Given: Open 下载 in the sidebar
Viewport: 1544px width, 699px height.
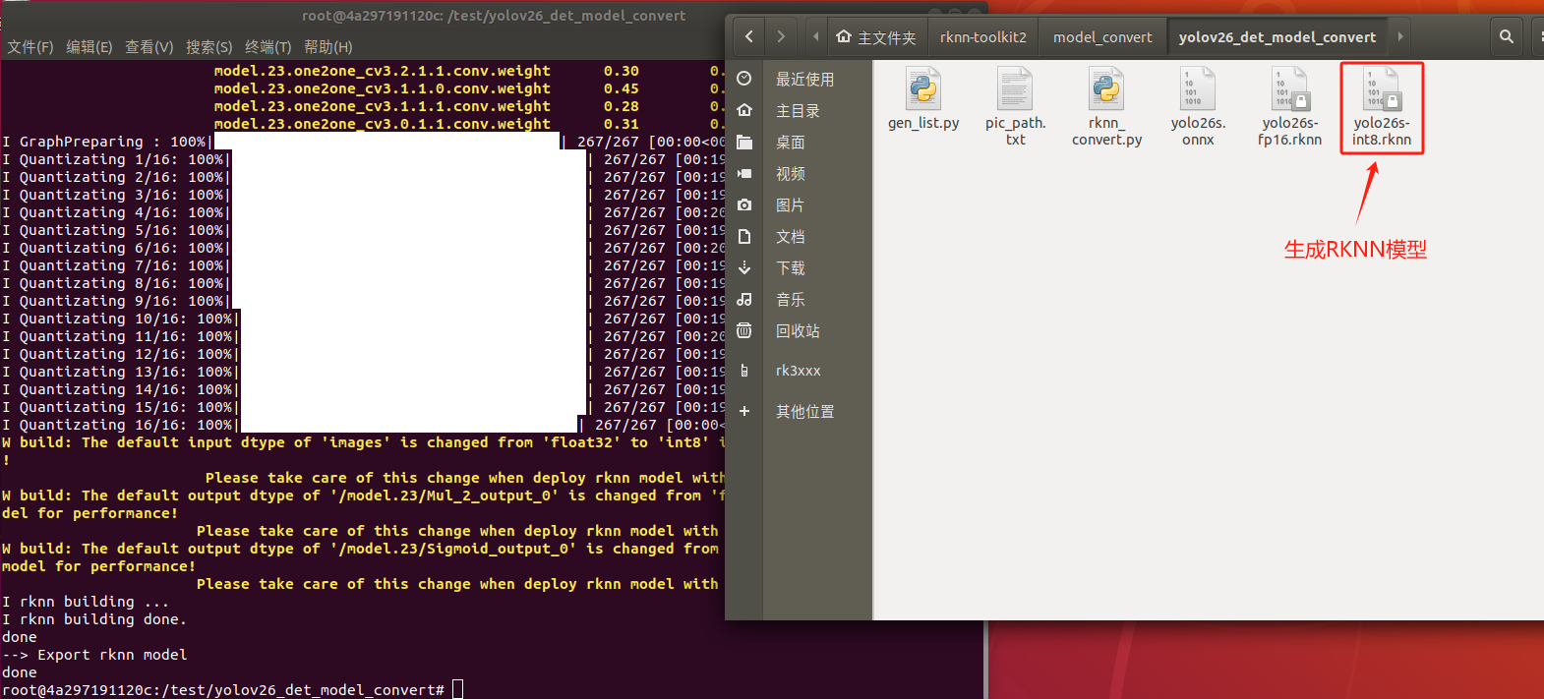Looking at the screenshot, I should 790,267.
